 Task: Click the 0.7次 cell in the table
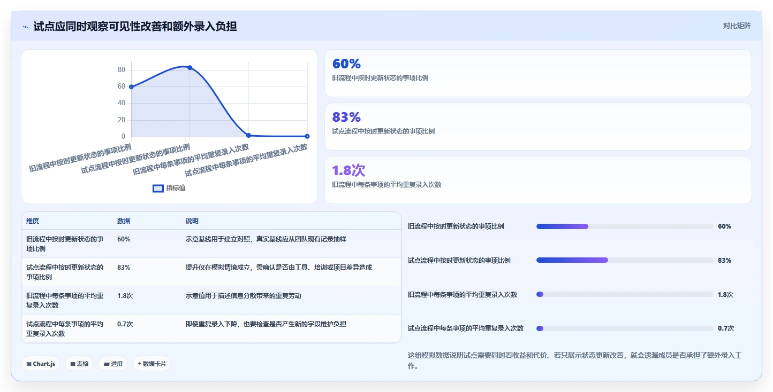tap(125, 324)
